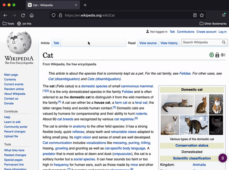Viewport: 229px width, 170px height.
Task: Select the Cat - Wikipedia browser tab
Action: 53,5
